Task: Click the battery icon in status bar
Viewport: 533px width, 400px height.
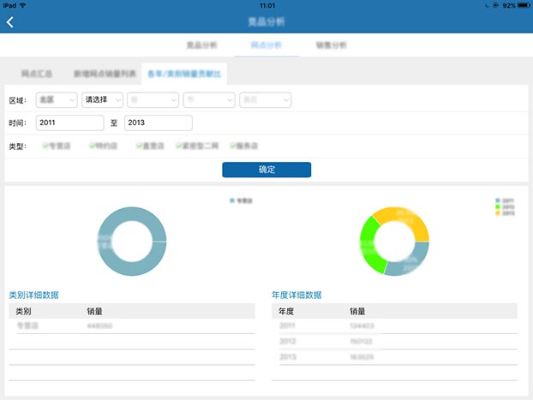Action: [x=521, y=5]
